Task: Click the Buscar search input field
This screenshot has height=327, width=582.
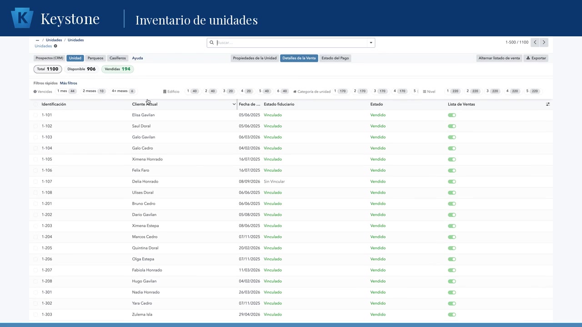Action: point(291,43)
